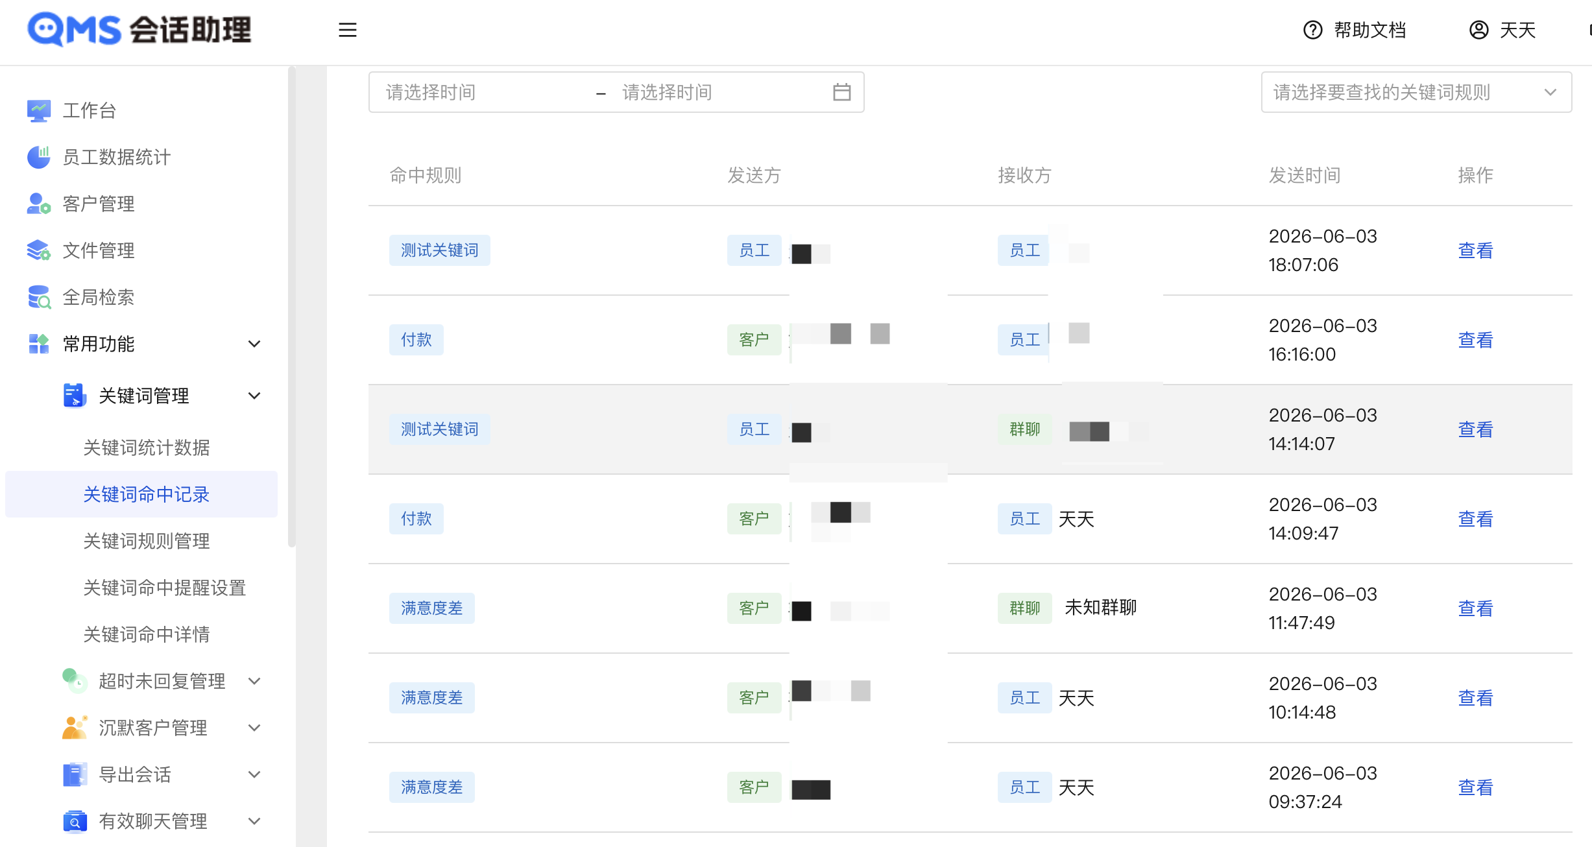This screenshot has height=847, width=1592.
Task: Open 关键词命中提醒设置 menu item
Action: (165, 588)
